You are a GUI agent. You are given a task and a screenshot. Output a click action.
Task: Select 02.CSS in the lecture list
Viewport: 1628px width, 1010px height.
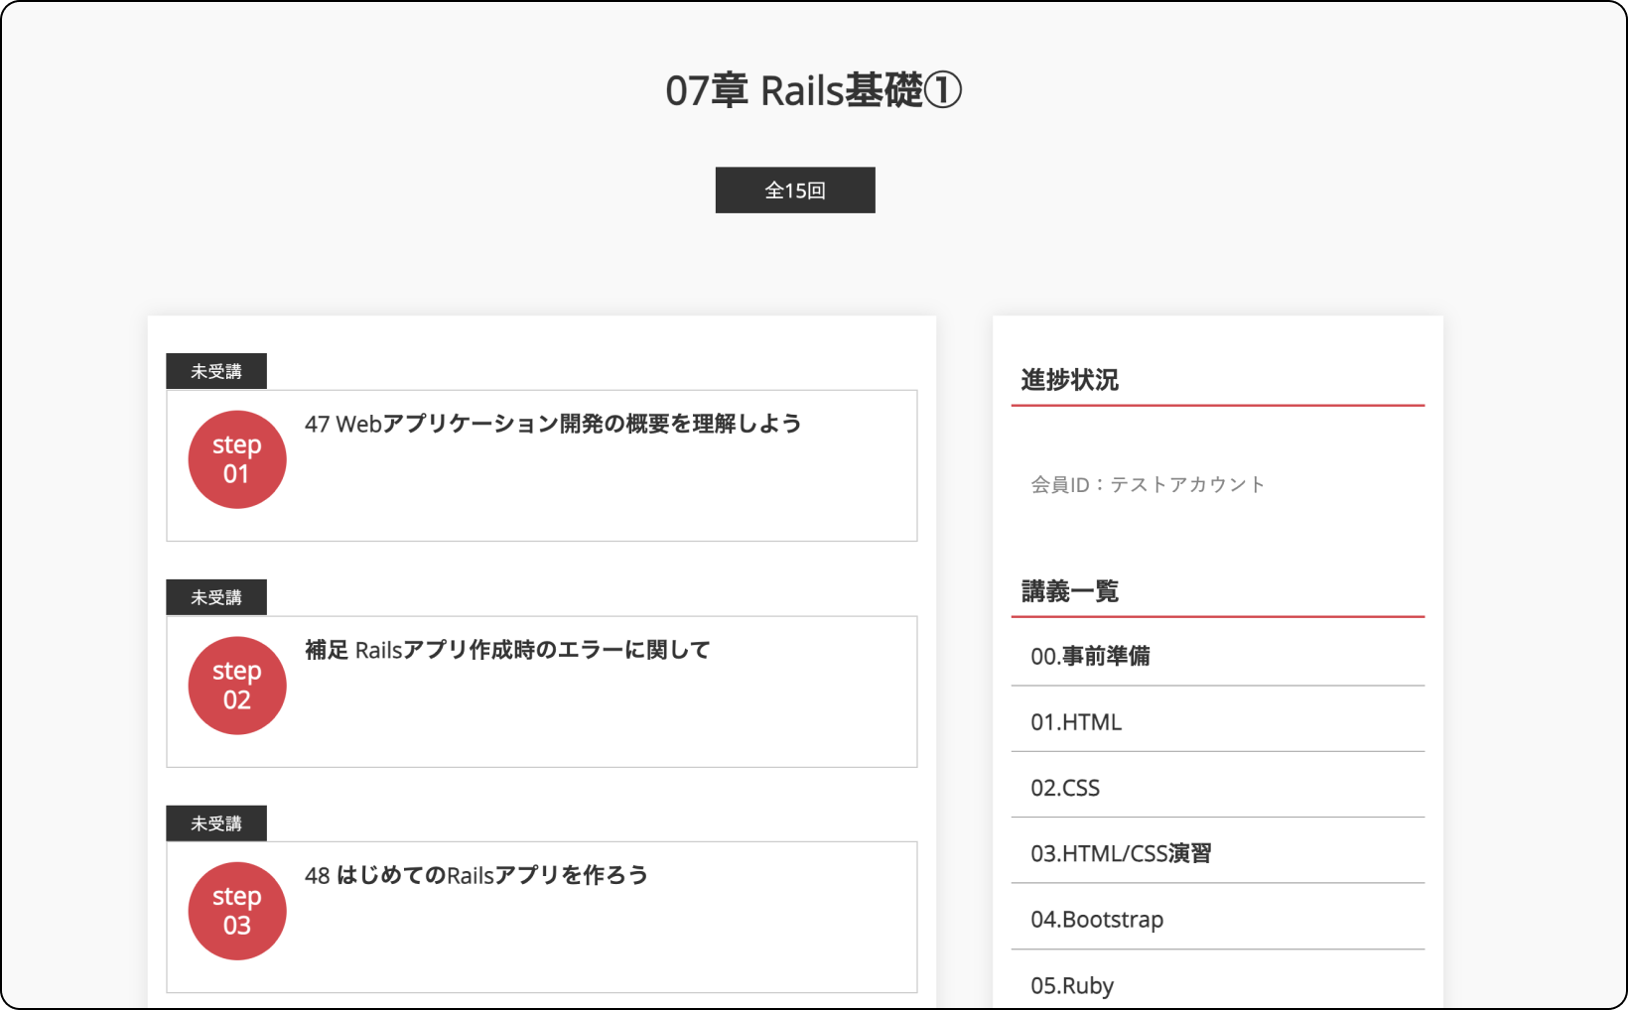click(1065, 788)
